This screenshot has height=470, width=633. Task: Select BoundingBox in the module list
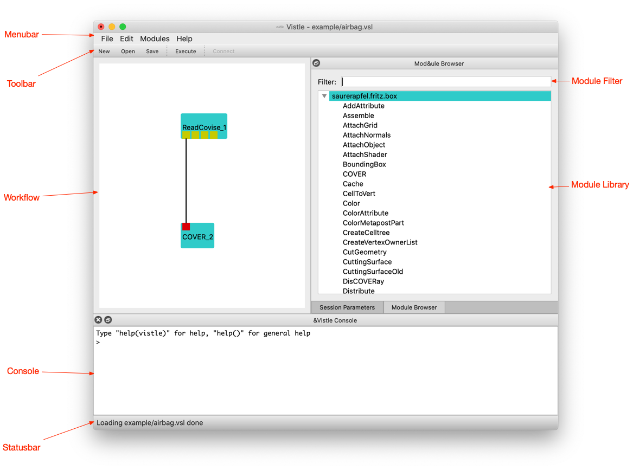[x=364, y=164]
